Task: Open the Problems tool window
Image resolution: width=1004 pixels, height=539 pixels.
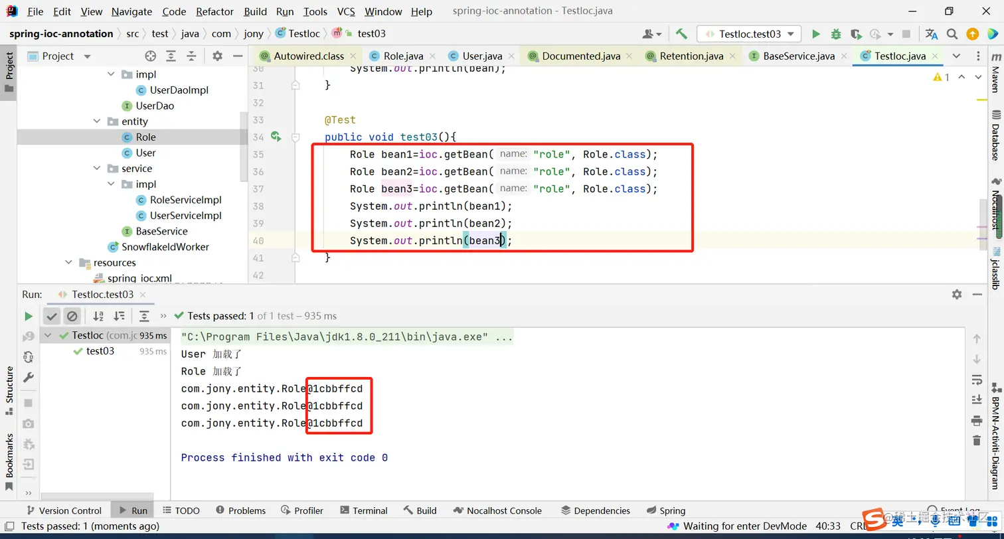Action: pyautogui.click(x=240, y=510)
